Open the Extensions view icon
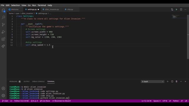189x106 pixels. tap(3, 39)
